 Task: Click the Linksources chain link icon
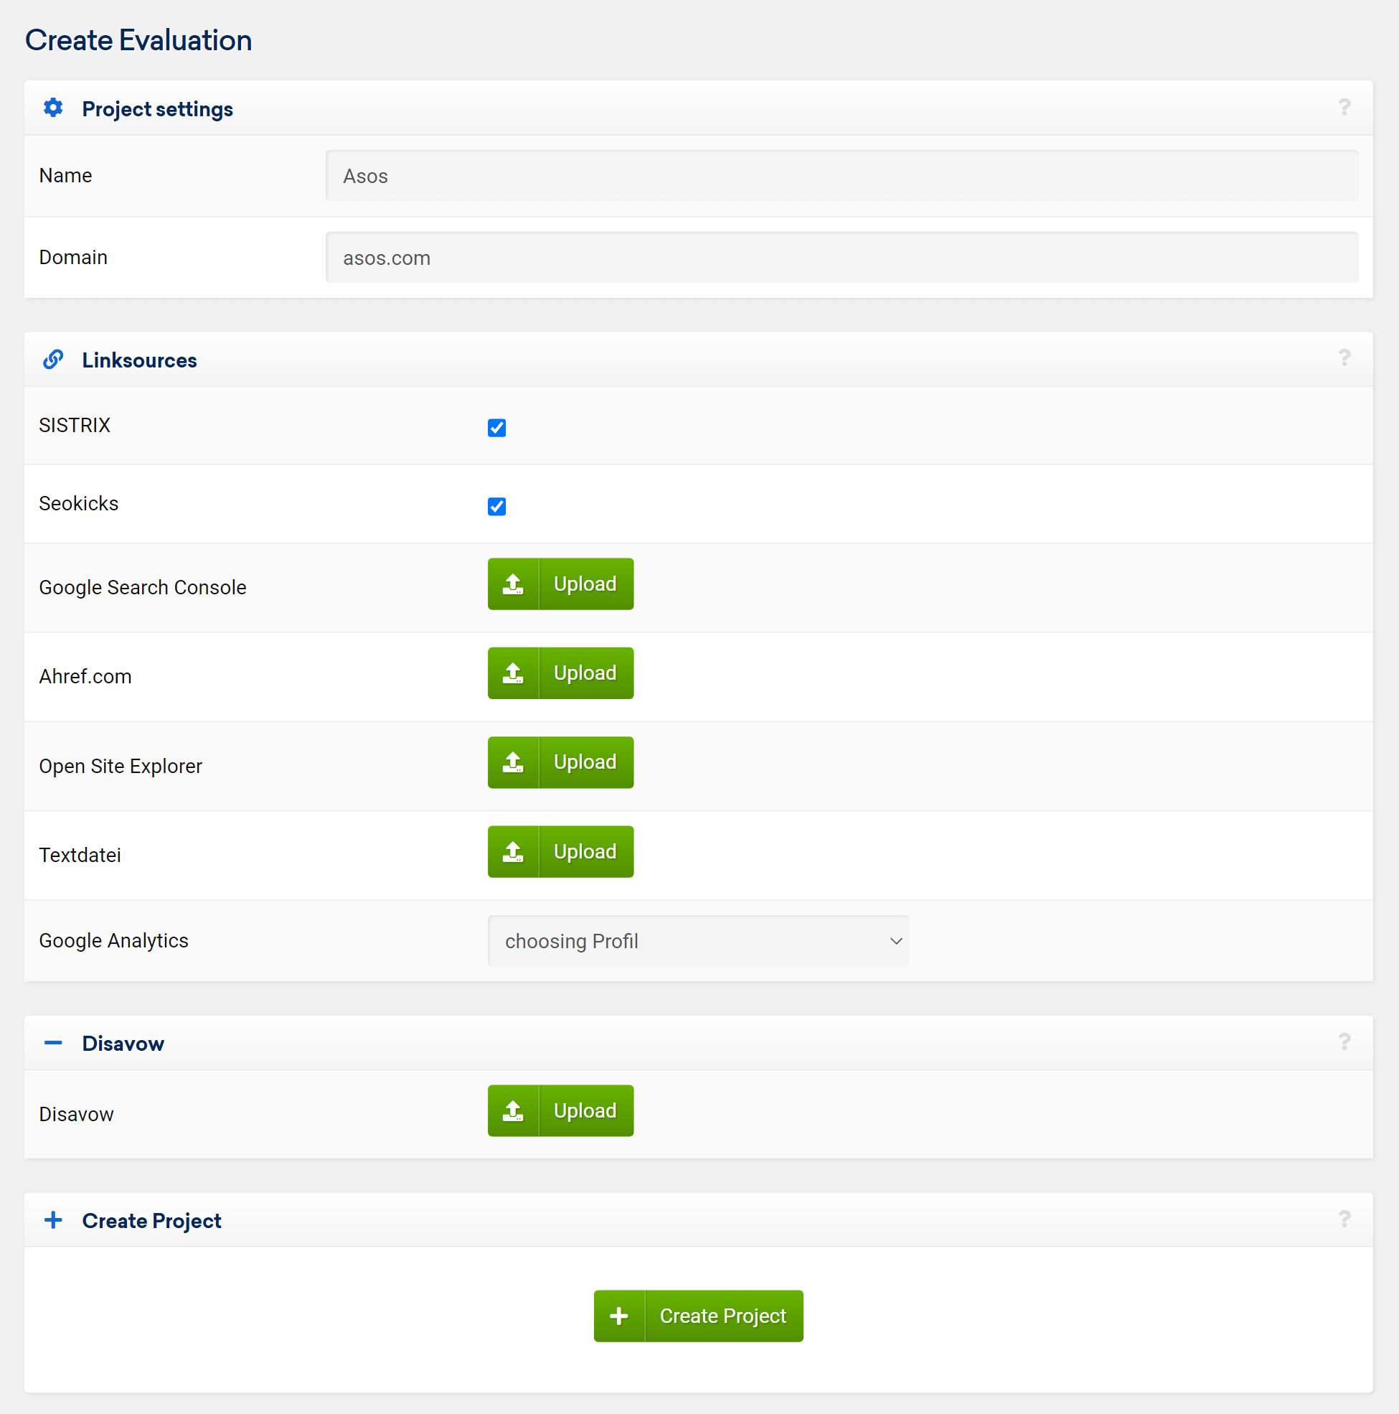click(x=52, y=360)
